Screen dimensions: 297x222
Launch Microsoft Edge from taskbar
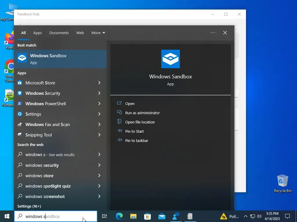tap(119, 216)
